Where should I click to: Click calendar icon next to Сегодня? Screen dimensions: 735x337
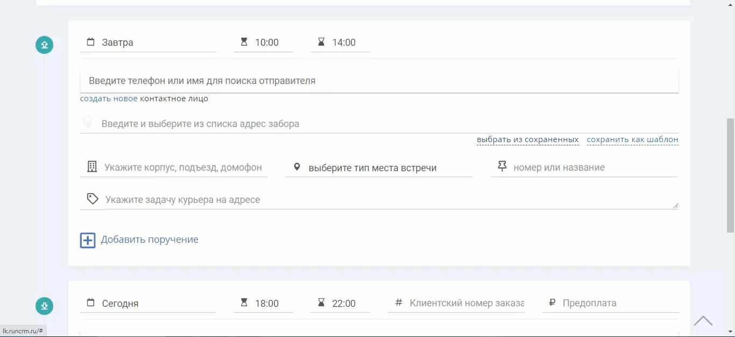click(90, 303)
